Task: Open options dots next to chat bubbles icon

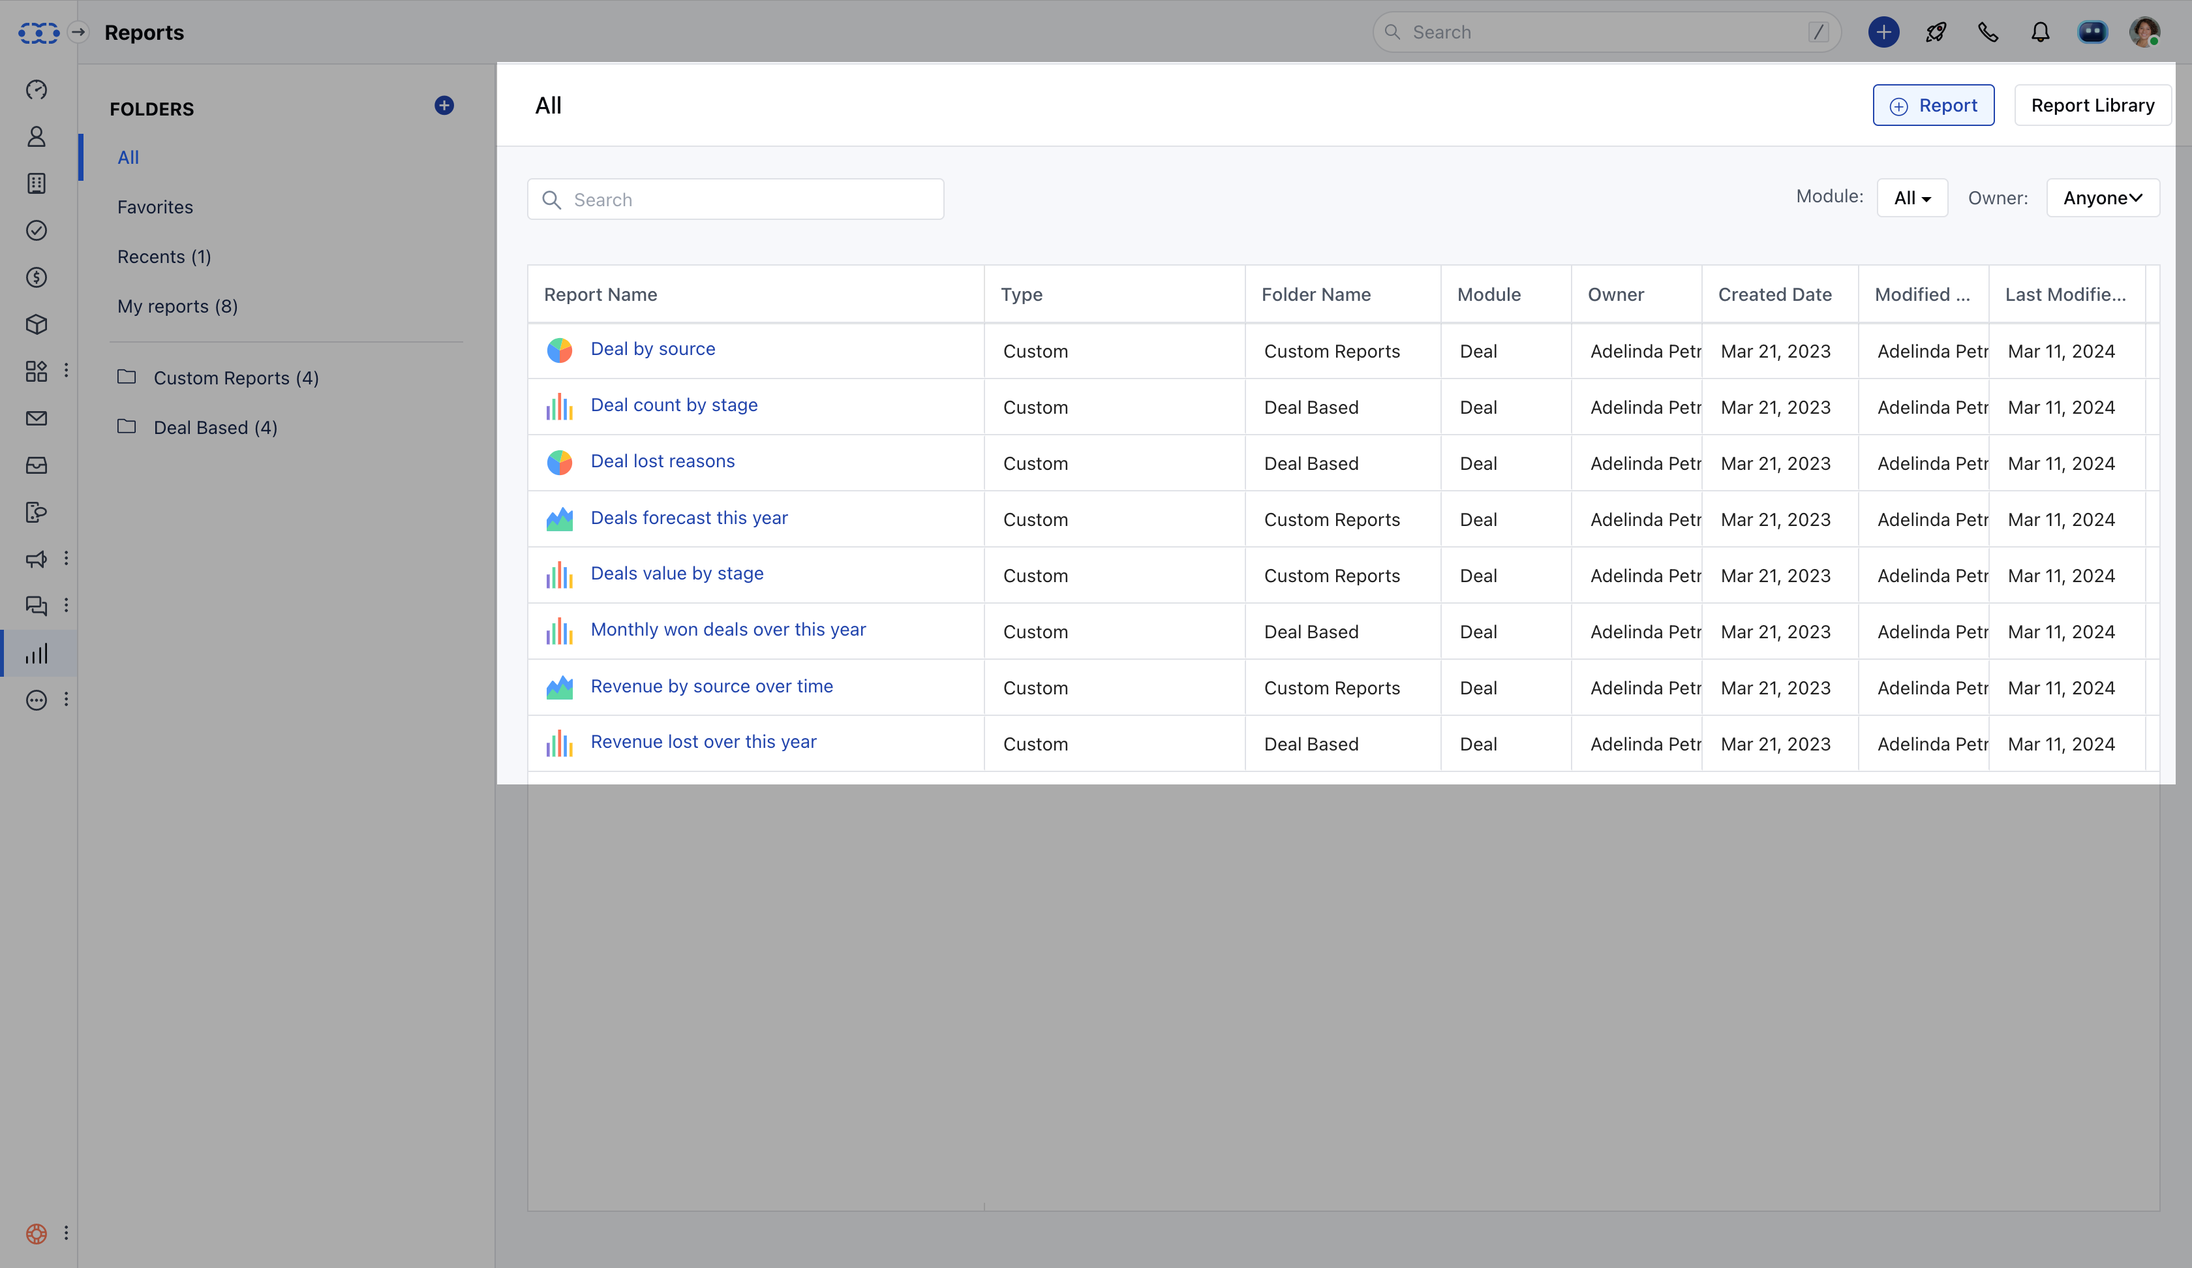Action: point(66,605)
